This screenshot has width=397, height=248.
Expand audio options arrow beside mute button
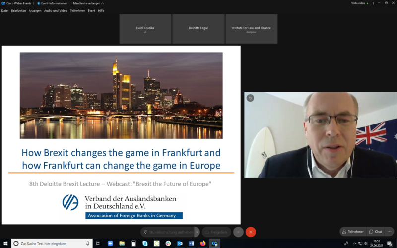pos(197,232)
